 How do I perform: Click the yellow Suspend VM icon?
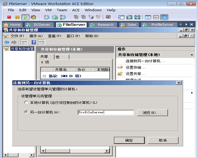[17, 17]
